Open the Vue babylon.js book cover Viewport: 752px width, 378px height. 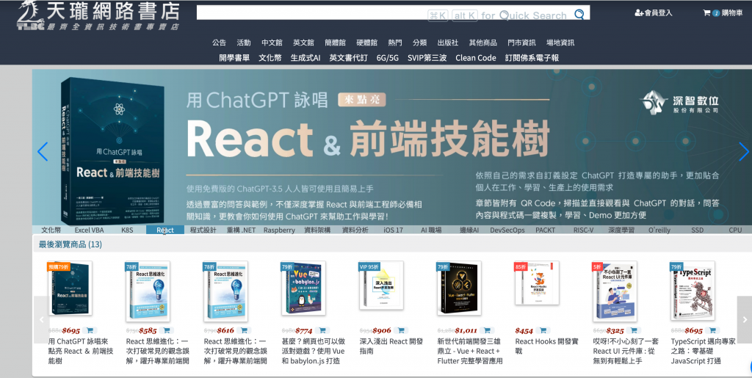303,288
